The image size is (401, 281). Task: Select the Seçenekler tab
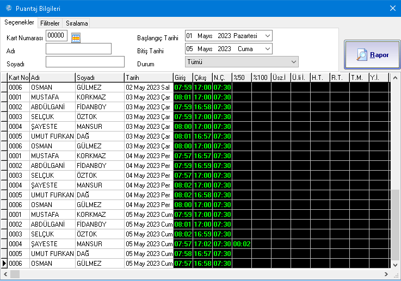tap(20, 23)
